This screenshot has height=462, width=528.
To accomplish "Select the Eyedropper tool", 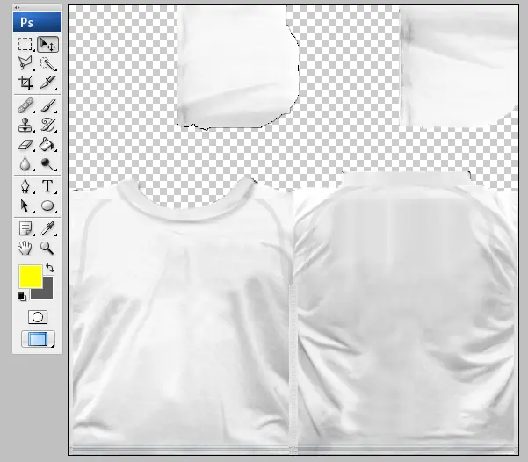I will tap(47, 228).
